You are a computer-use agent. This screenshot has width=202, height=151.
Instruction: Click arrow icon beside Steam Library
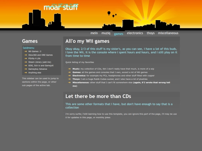(26, 62)
